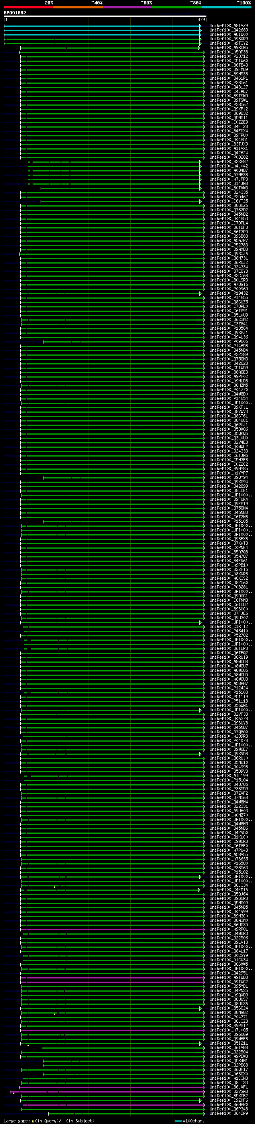Select label UniRef100_C4JAE7

(x=229, y=91)
